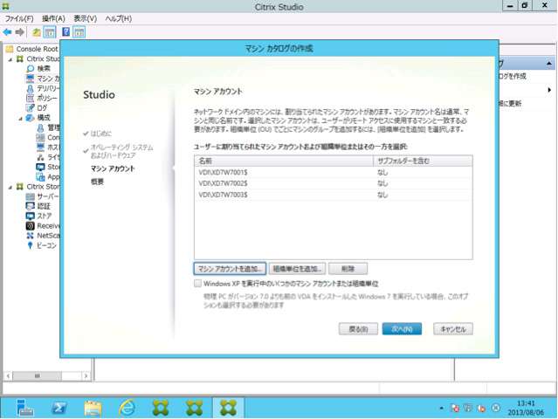
Task: Open the ヘルプ(H) menu
Action: [x=118, y=18]
